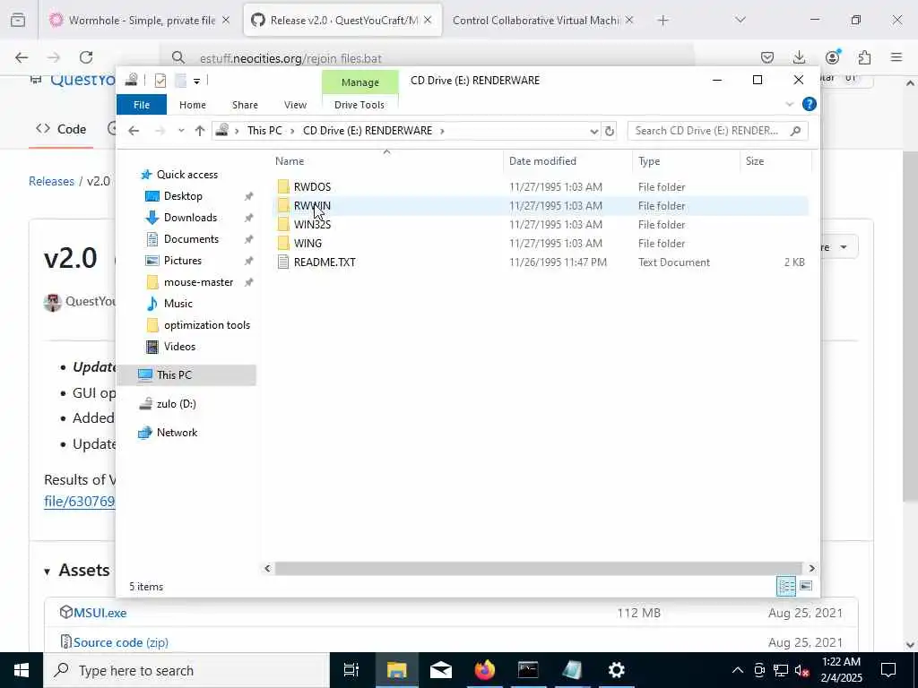Open Firefox downloads panel

(799, 57)
